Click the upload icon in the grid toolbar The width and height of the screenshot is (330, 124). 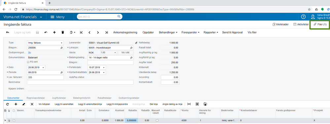coord(205,104)
